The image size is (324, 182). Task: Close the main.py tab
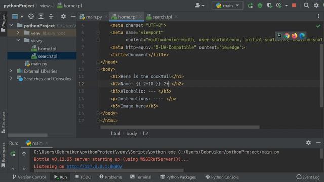coord(106,17)
